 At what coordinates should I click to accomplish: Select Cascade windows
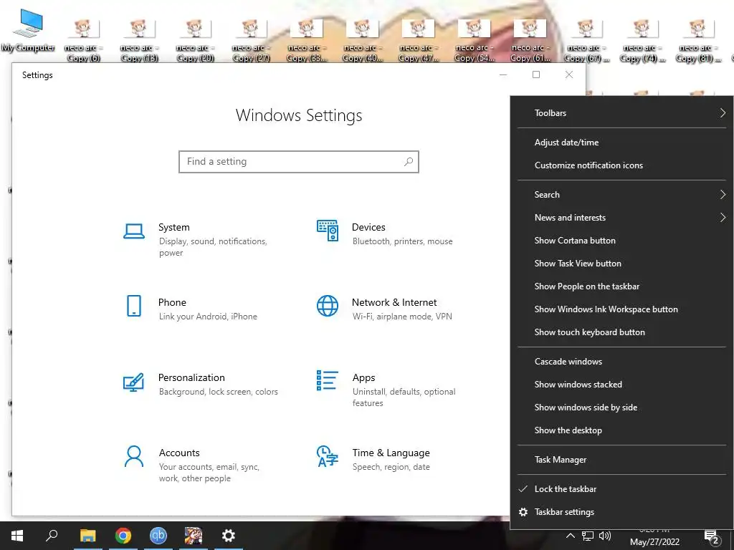(621, 362)
